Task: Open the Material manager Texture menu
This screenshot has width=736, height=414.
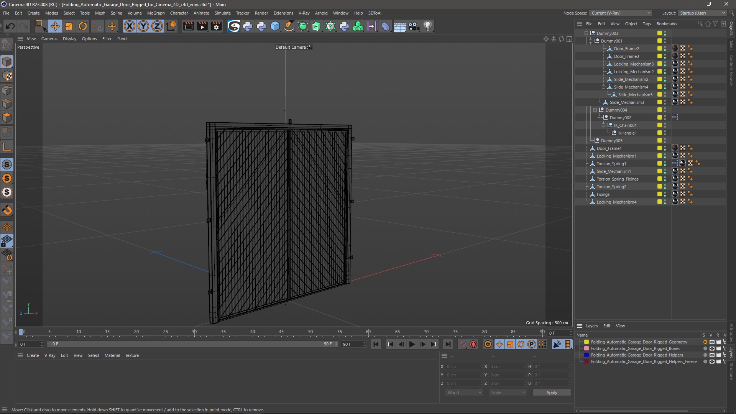Action: (x=132, y=355)
